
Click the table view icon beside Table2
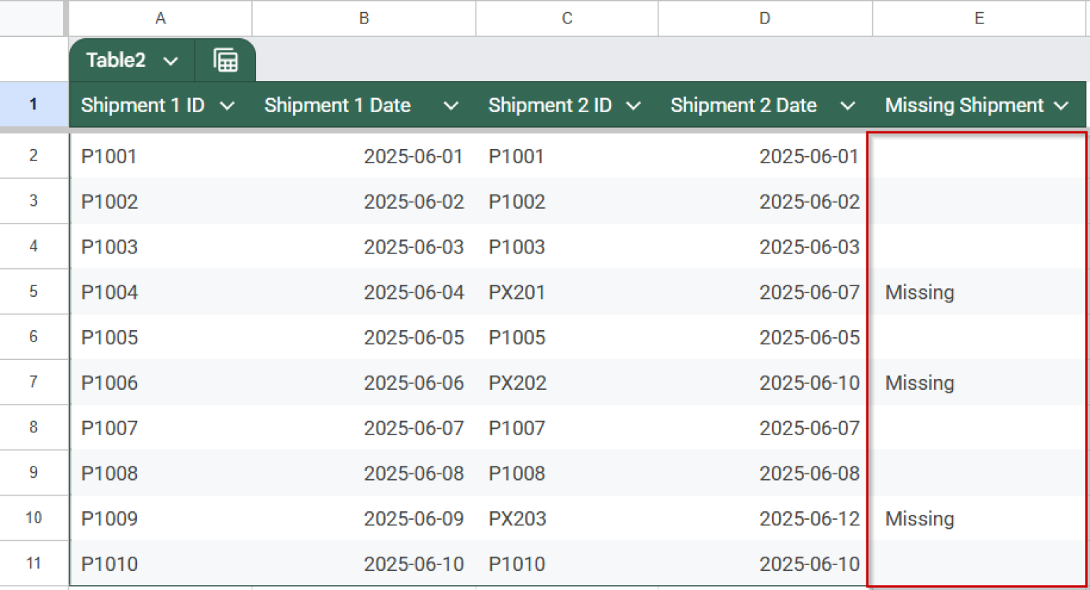click(225, 60)
